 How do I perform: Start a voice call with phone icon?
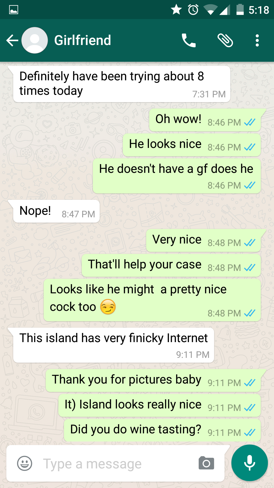tap(189, 40)
